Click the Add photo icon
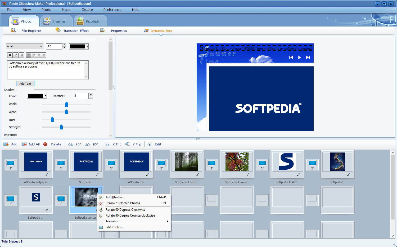The height and width of the screenshot is (247, 397). tap(6, 144)
